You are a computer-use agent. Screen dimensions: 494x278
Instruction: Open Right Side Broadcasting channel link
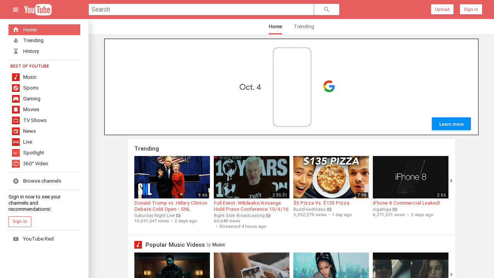click(x=239, y=215)
